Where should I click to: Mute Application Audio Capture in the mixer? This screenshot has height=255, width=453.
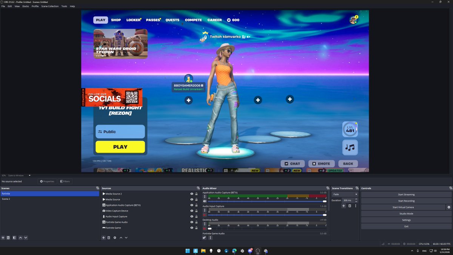pyautogui.click(x=205, y=201)
